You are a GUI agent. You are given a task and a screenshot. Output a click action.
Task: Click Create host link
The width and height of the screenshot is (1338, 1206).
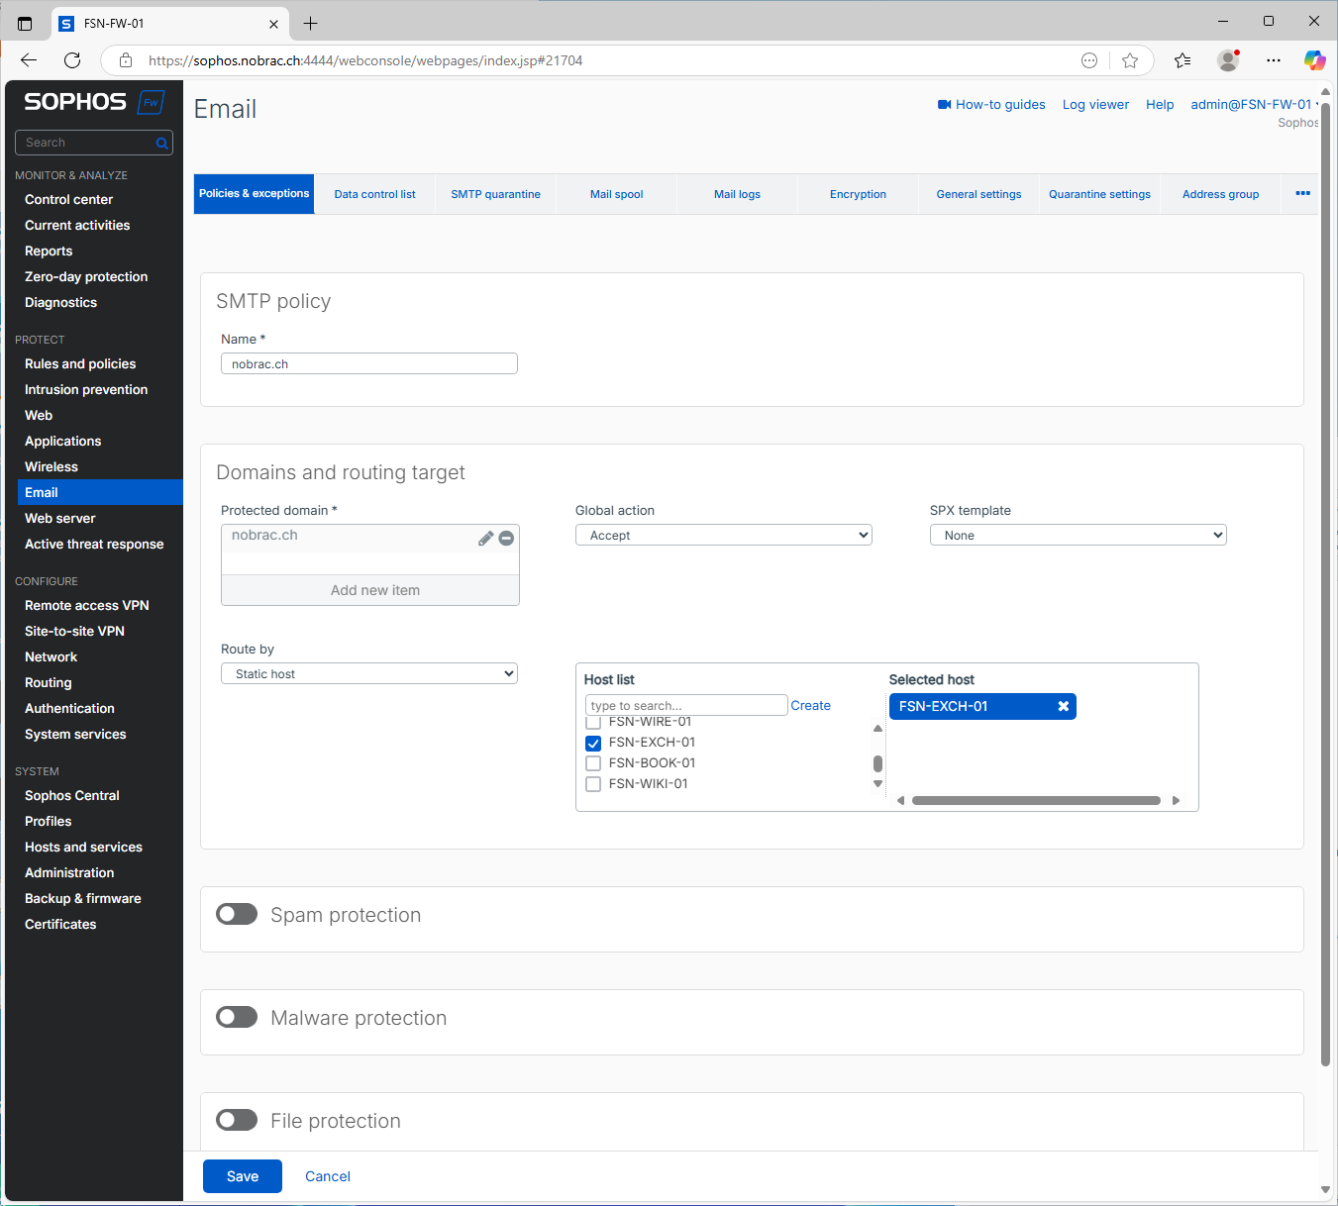(x=810, y=705)
